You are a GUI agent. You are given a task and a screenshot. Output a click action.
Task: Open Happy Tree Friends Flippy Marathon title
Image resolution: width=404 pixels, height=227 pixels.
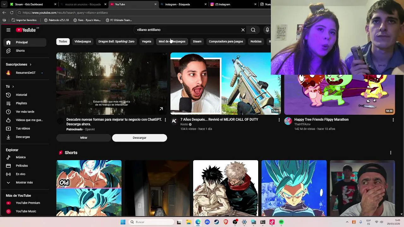click(x=321, y=119)
